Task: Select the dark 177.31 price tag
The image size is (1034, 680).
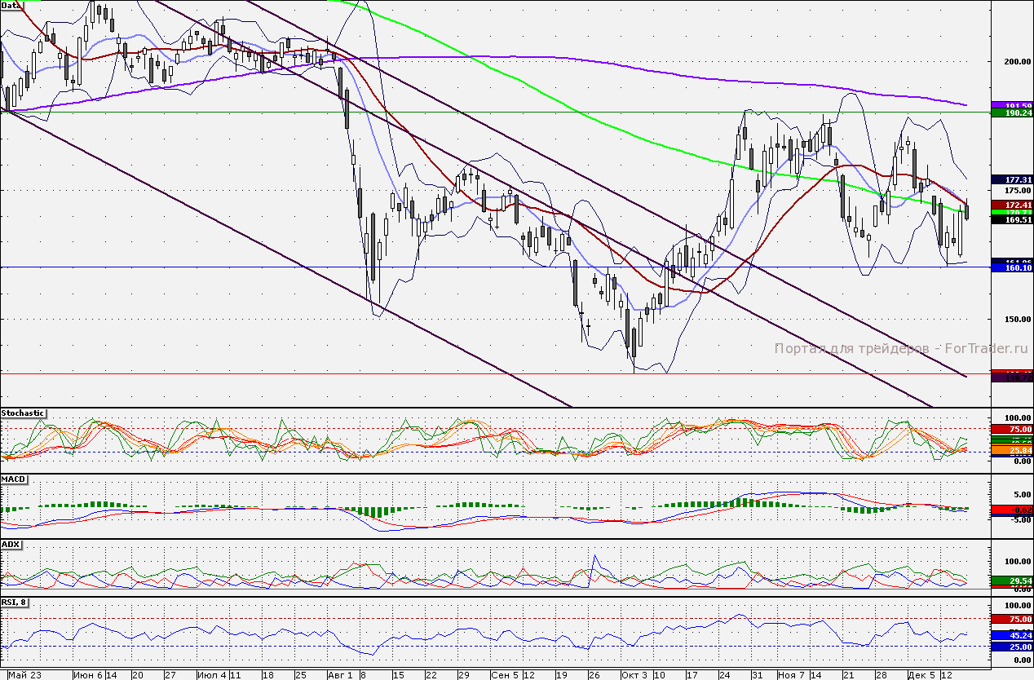Action: pos(1012,179)
